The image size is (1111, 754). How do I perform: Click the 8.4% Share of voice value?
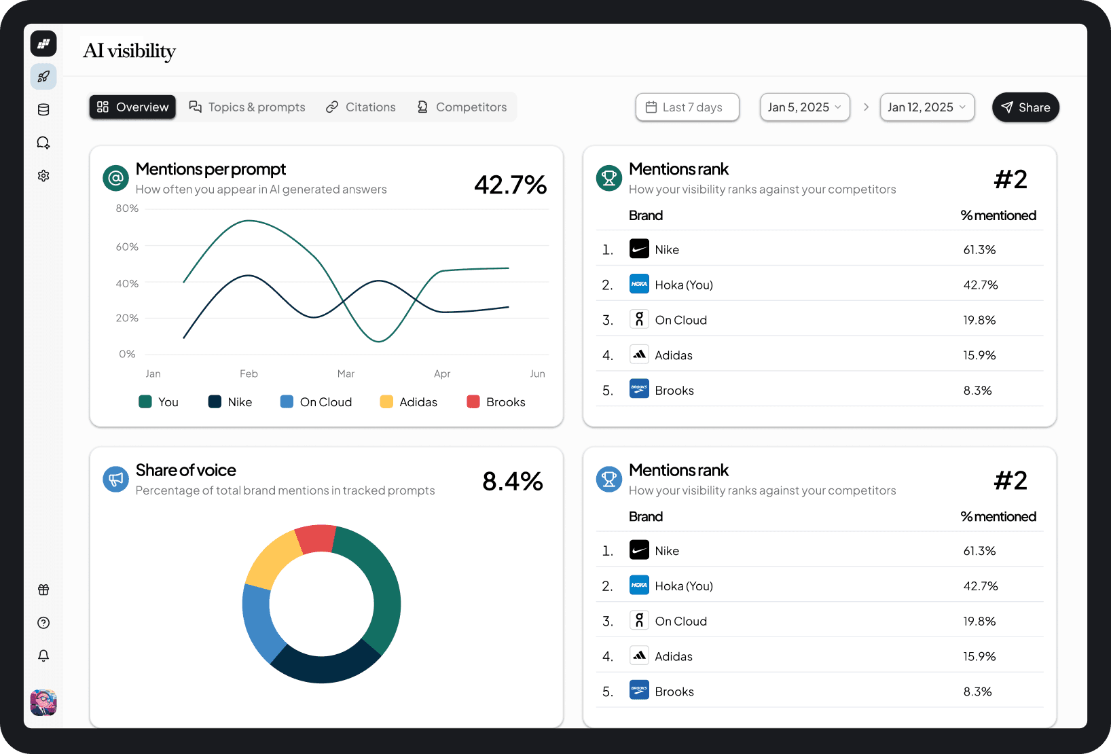coord(512,481)
